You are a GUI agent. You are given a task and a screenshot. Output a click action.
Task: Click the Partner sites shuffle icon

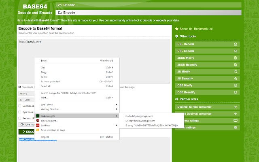tap(177, 99)
